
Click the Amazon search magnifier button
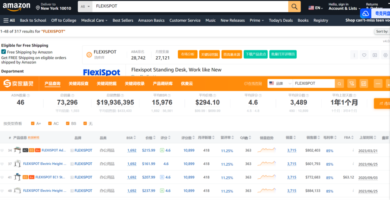294,6
